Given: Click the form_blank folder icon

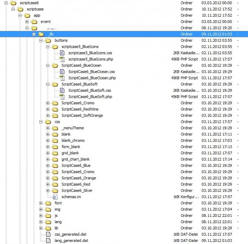Looking at the screenshot, I should pos(55,147).
